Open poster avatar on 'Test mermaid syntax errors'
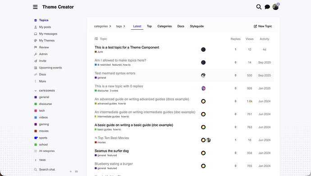This screenshot has height=176, width=311. point(203,75)
